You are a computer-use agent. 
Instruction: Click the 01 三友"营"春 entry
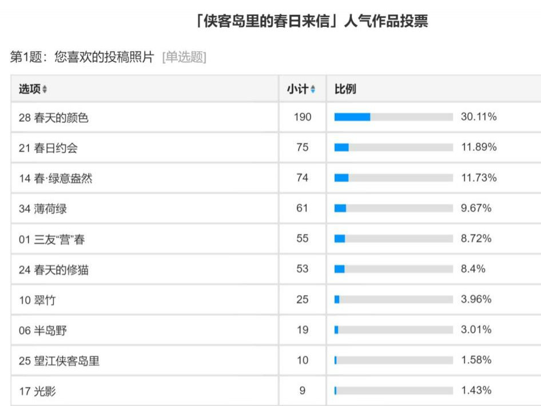(51, 239)
